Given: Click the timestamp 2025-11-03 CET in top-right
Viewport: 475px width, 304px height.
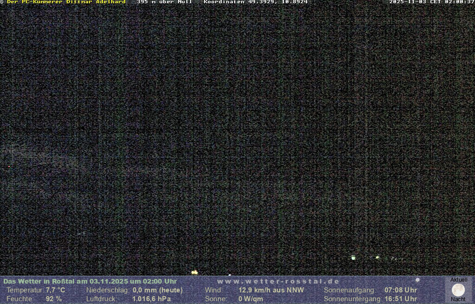Looking at the screenshot, I should (x=431, y=2).
